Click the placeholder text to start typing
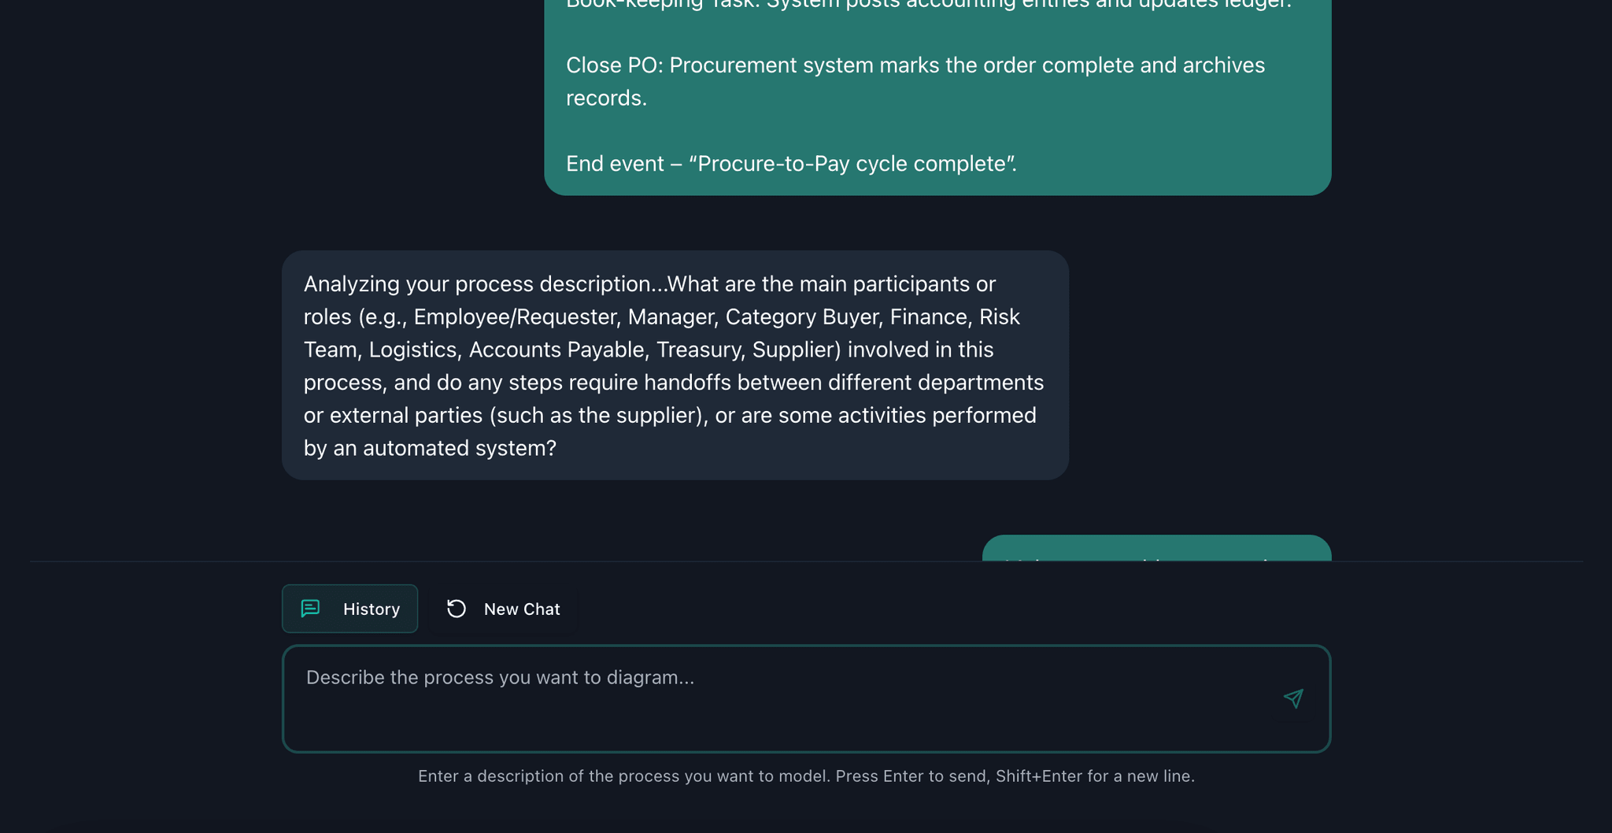This screenshot has width=1612, height=833. point(499,677)
